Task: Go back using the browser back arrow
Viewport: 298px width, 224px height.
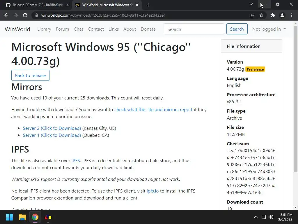Action: [6, 15]
